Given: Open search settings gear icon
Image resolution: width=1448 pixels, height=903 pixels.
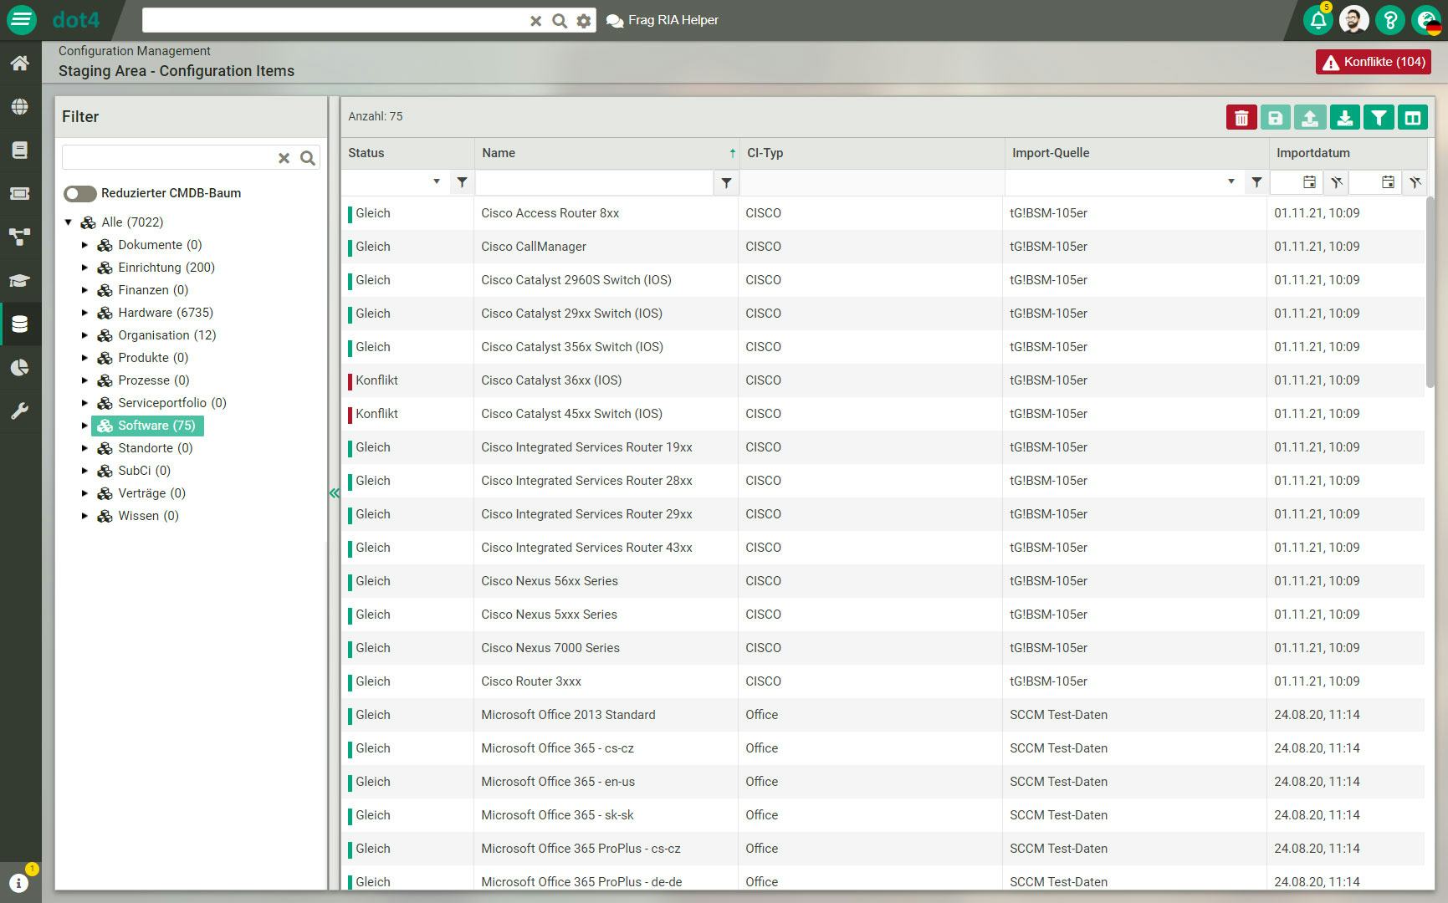Looking at the screenshot, I should pos(584,21).
